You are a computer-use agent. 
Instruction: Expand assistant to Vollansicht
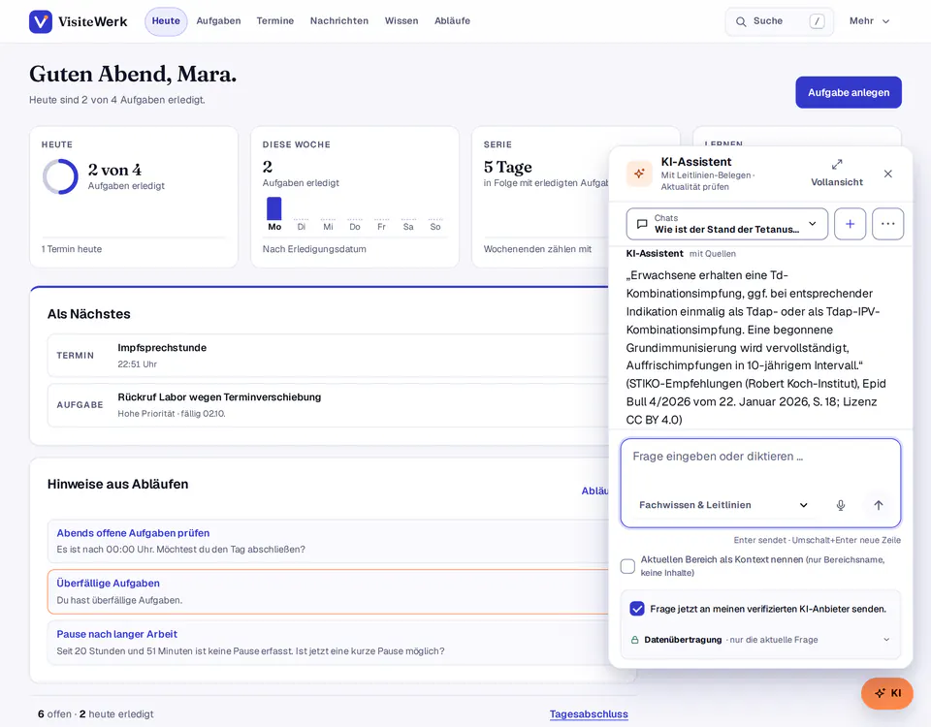837,173
